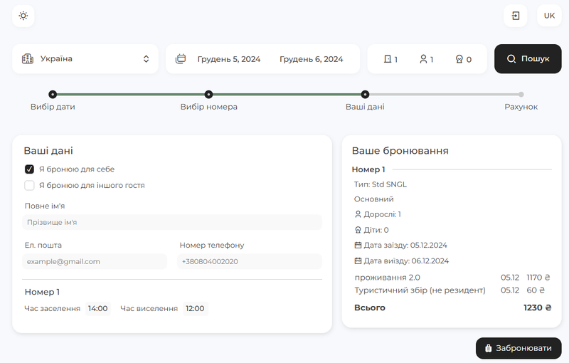Toggle the light/dark theme sun icon
The width and height of the screenshot is (569, 363).
pos(23,16)
